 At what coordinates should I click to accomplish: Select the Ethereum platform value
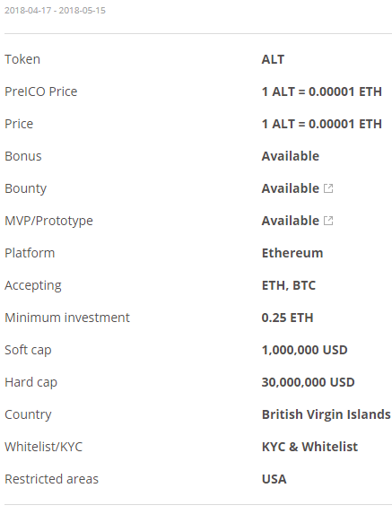point(292,253)
